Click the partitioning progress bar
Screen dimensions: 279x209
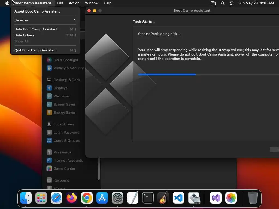(208, 75)
